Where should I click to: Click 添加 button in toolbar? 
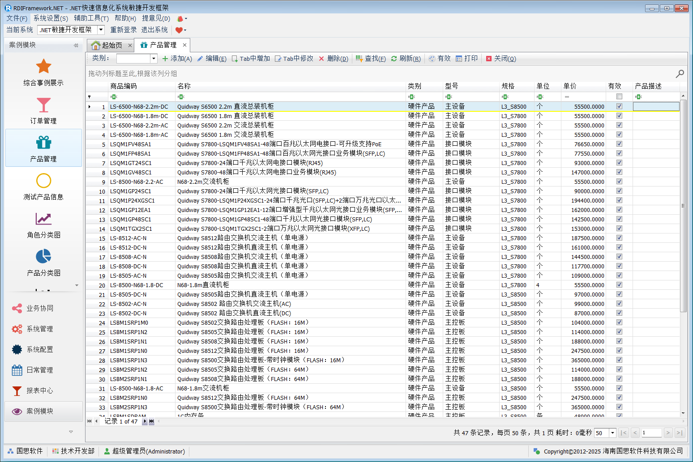pyautogui.click(x=177, y=59)
